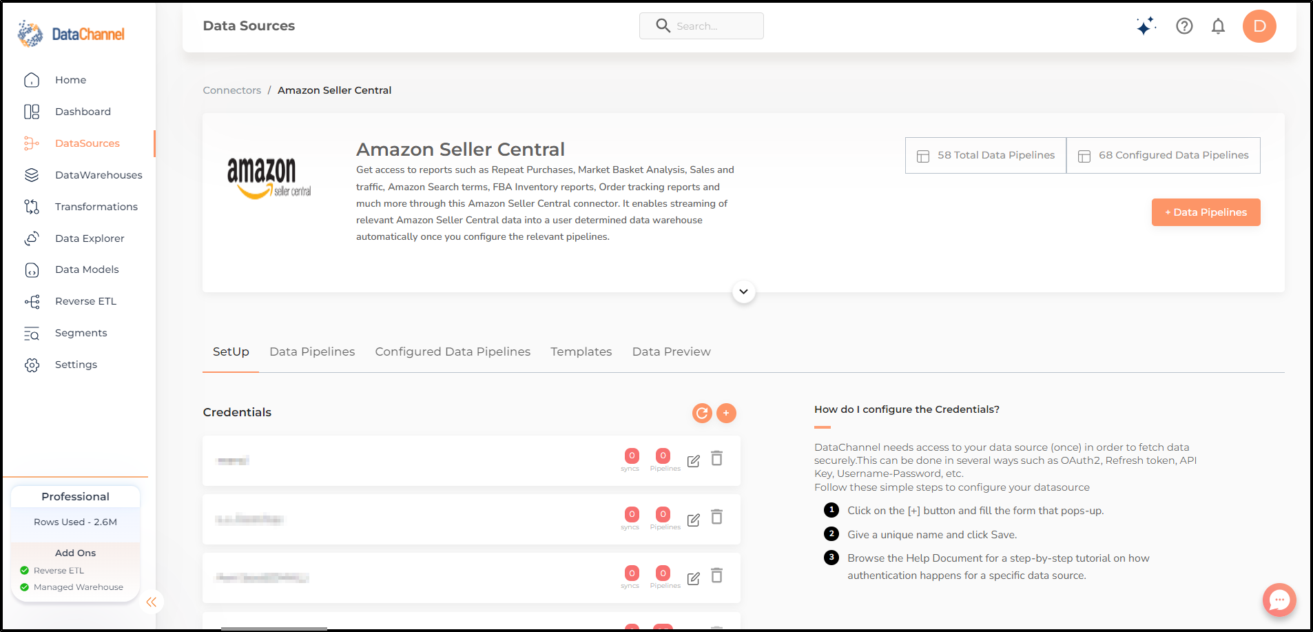
Task: Open the Home sidebar item
Action: (x=70, y=80)
